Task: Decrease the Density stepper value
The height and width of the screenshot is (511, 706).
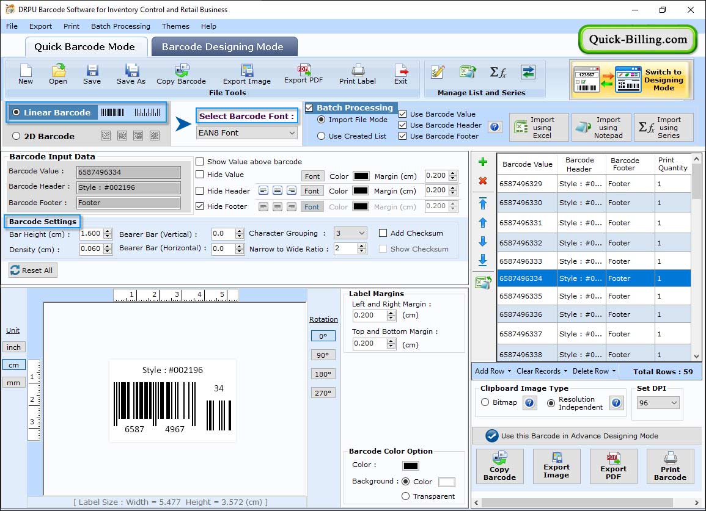Action: pyautogui.click(x=107, y=252)
